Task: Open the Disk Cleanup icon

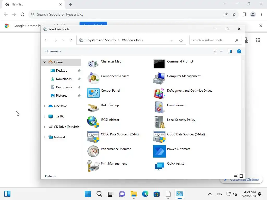Action: point(93,108)
